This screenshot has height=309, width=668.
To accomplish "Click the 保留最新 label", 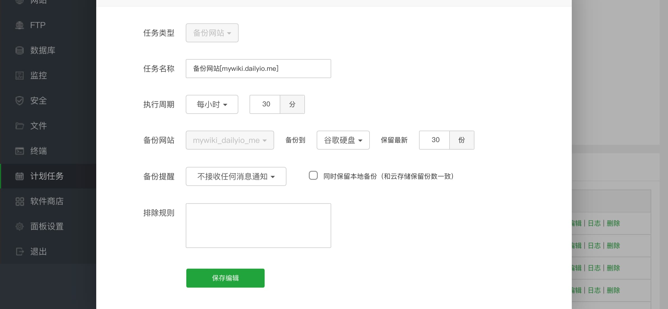I will point(394,140).
